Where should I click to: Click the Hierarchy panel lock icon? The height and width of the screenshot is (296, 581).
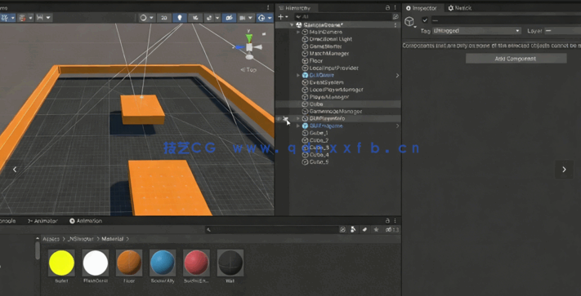coord(387,7)
